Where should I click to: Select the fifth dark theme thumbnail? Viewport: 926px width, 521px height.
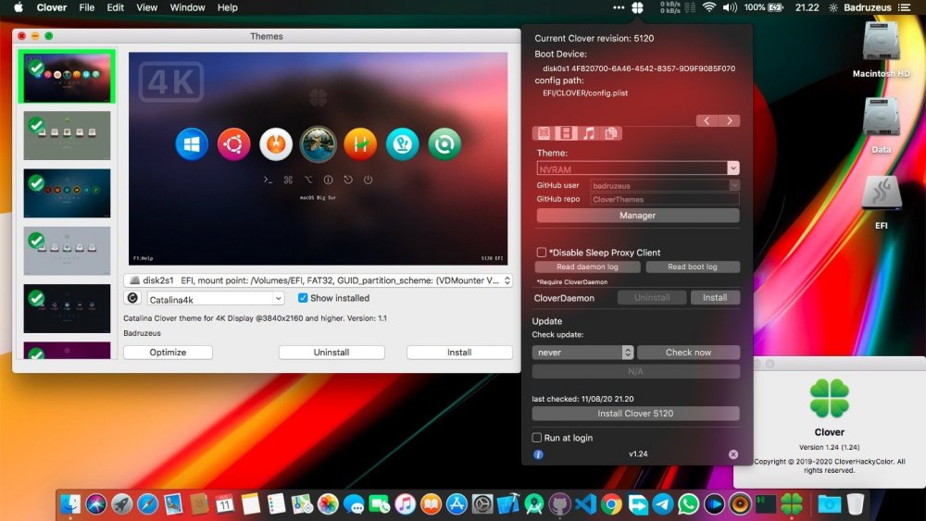pyautogui.click(x=67, y=308)
